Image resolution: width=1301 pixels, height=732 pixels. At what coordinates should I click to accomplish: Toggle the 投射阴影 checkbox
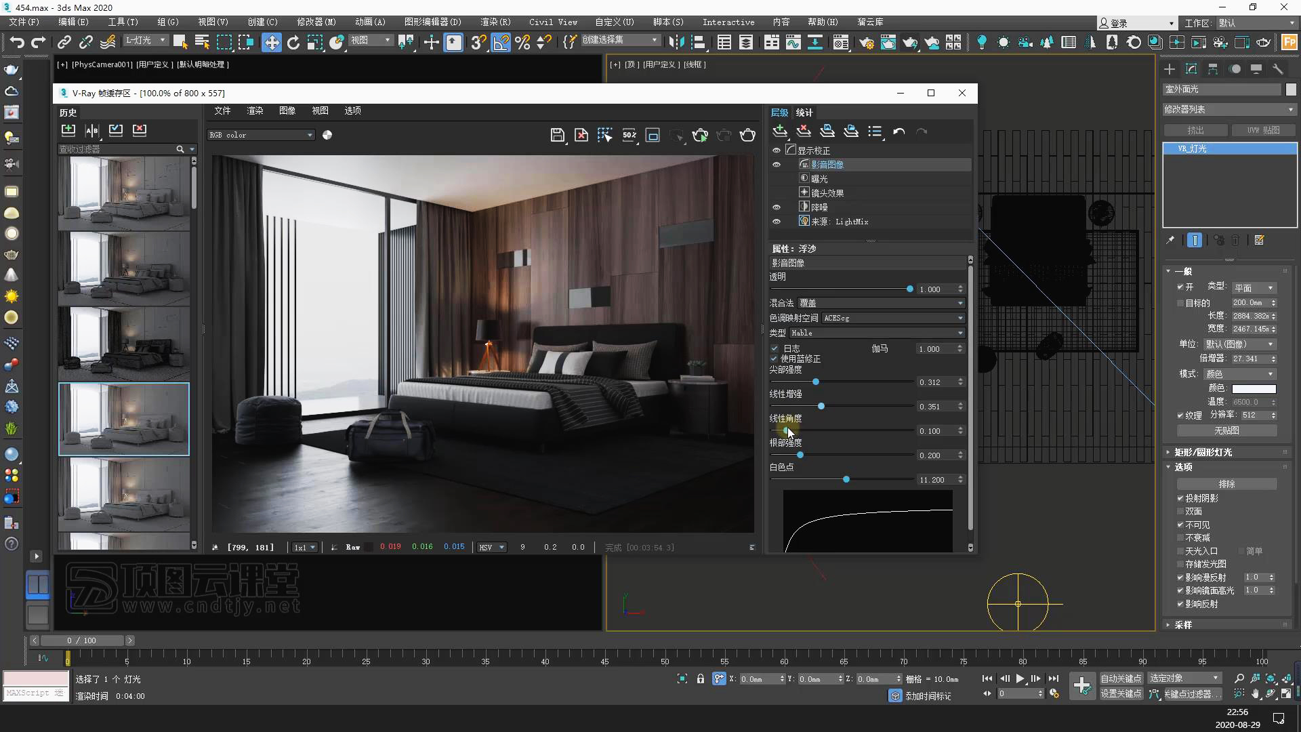point(1180,498)
